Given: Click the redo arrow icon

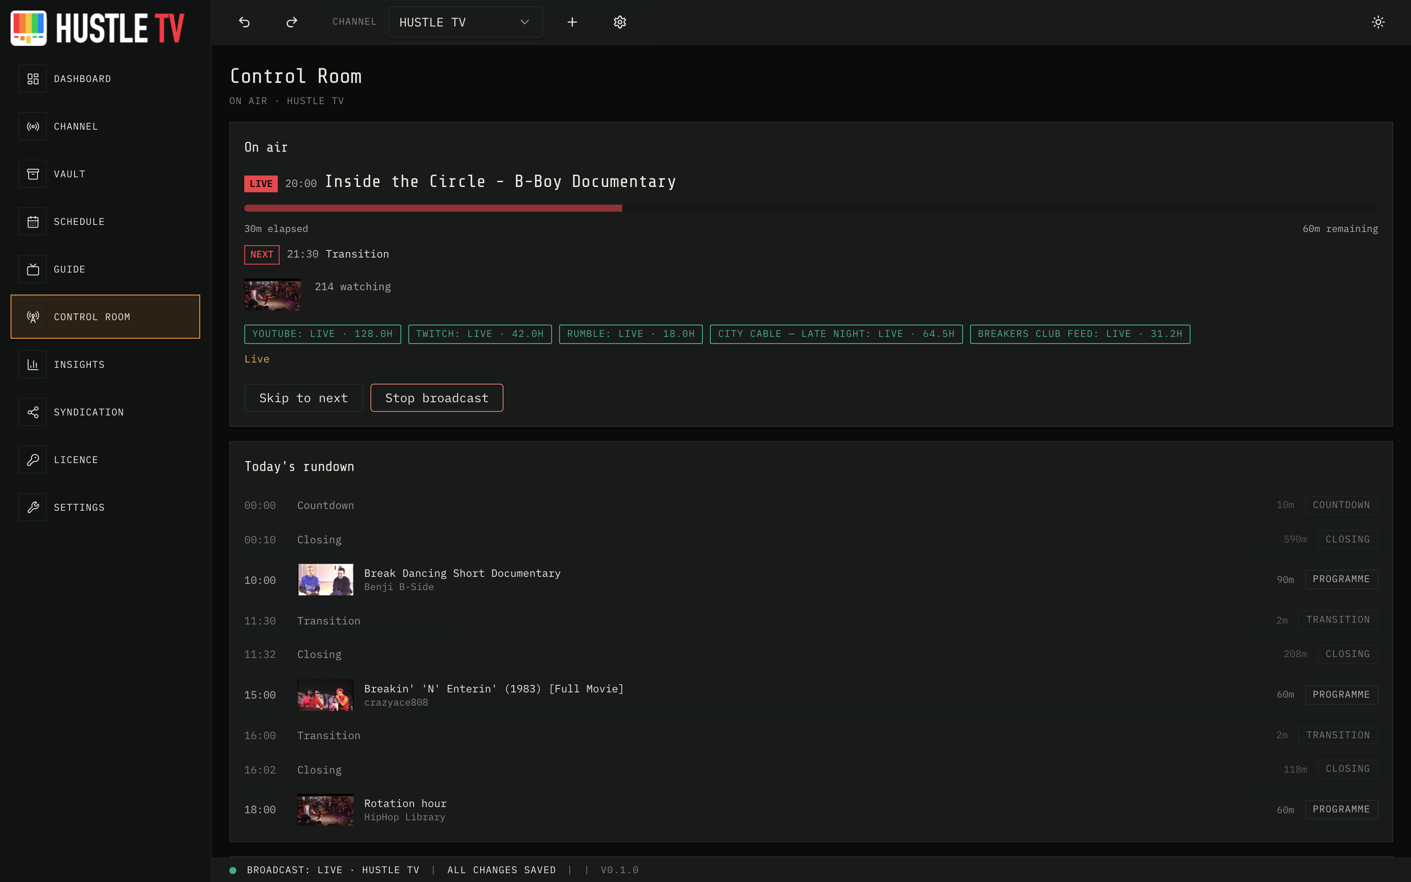Looking at the screenshot, I should pyautogui.click(x=291, y=22).
